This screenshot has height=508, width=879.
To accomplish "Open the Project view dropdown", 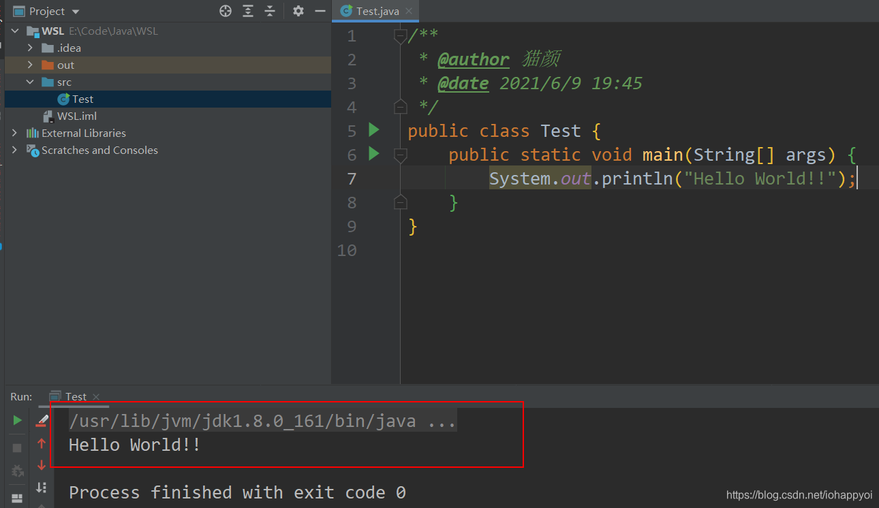I will pos(76,12).
